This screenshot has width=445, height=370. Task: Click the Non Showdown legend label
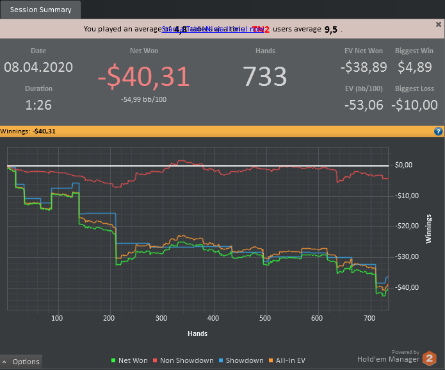(x=187, y=360)
